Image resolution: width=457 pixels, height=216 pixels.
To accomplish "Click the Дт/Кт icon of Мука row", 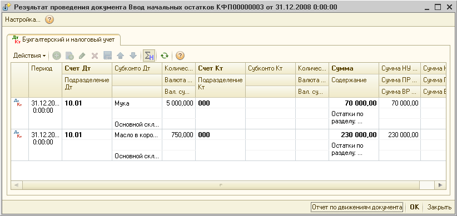I will (x=18, y=102).
